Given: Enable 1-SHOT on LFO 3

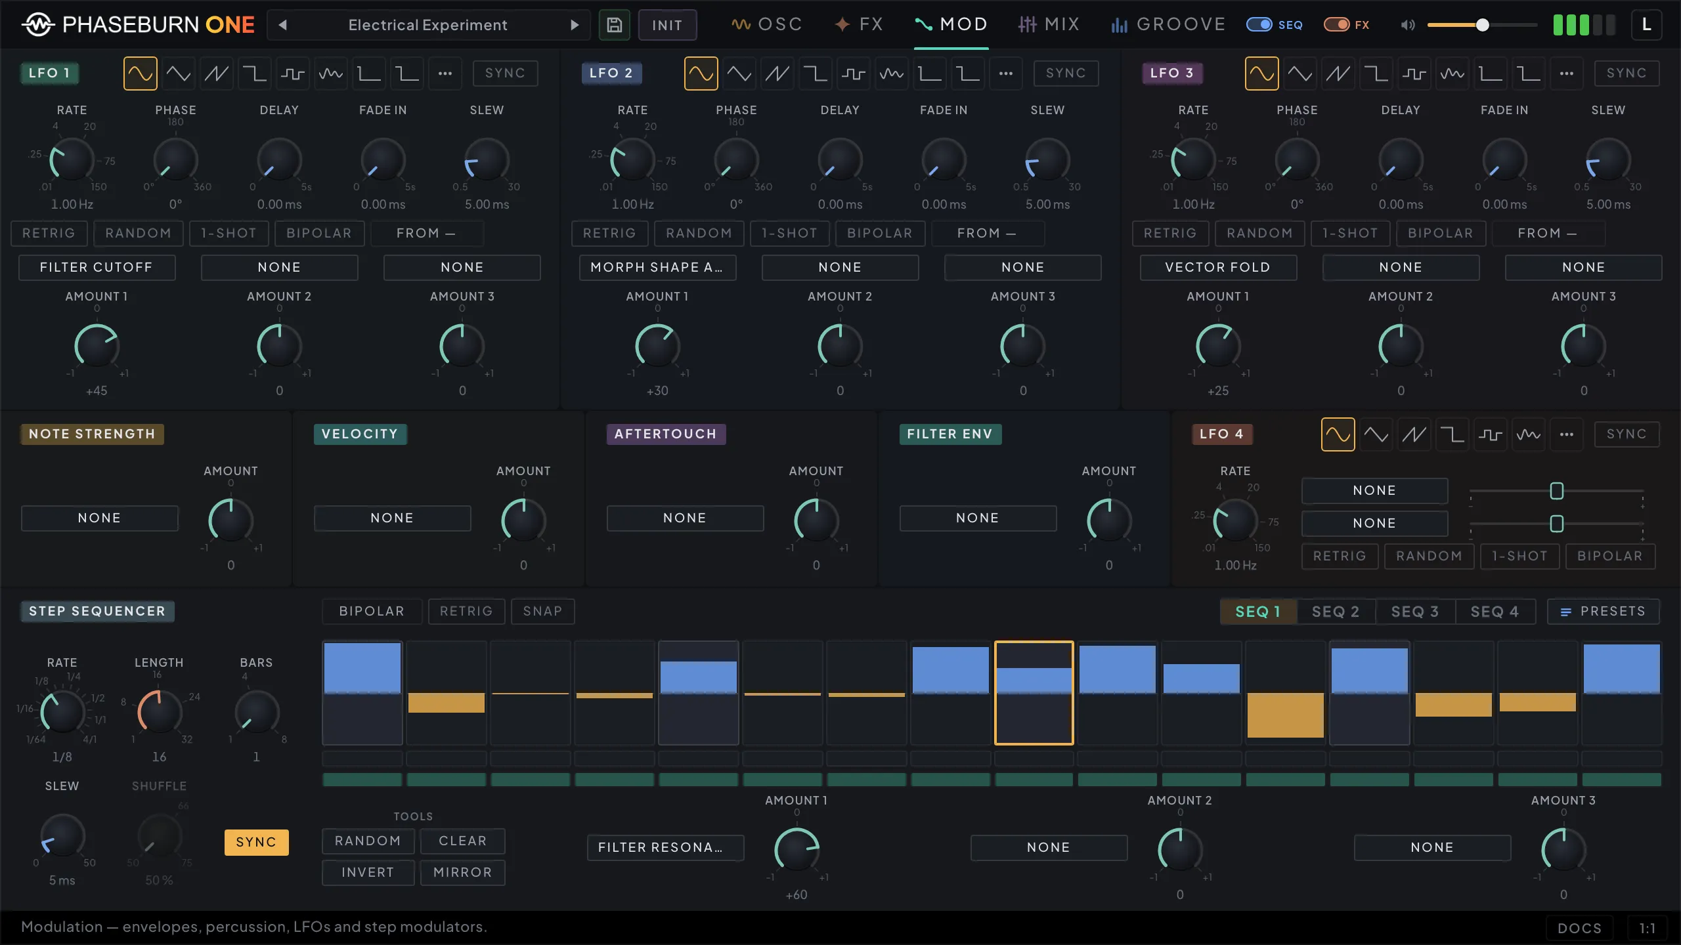Looking at the screenshot, I should coord(1349,234).
